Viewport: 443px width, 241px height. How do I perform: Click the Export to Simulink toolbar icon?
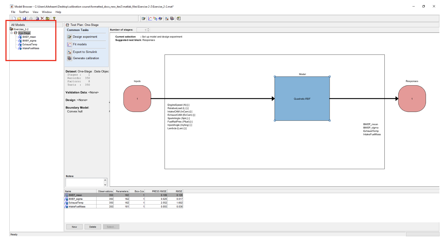[167, 18]
